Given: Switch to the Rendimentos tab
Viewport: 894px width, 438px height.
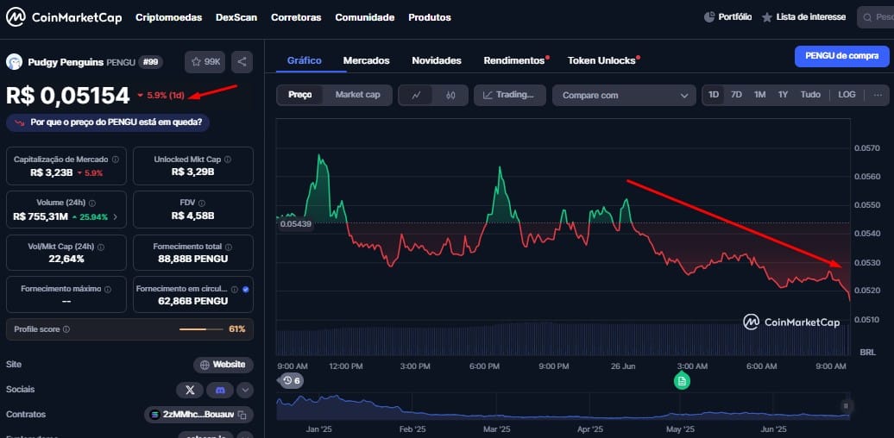Looking at the screenshot, I should coord(515,60).
